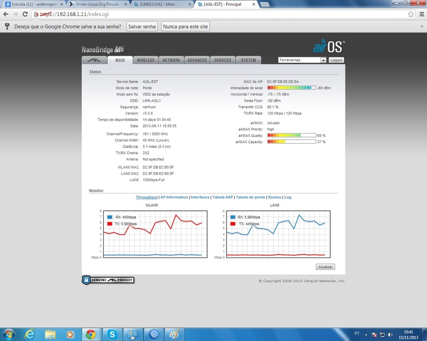
Task: Open the blue crescent taskbar app
Action: pyautogui.click(x=154, y=335)
